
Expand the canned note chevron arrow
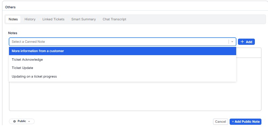[x=232, y=42]
